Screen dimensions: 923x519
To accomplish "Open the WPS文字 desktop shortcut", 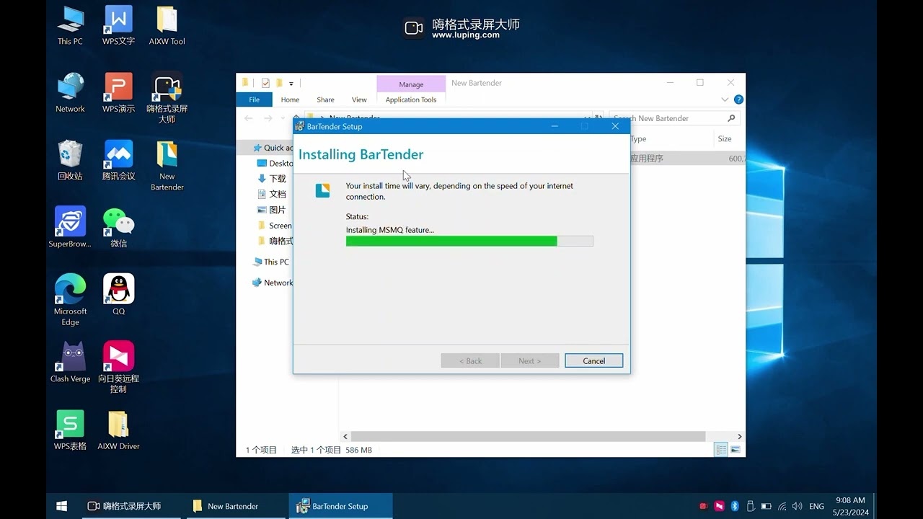I will pos(118,25).
